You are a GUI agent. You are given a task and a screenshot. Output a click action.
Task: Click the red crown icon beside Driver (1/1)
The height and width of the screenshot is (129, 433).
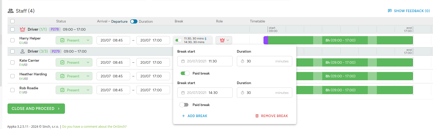tap(23, 29)
